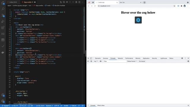Click the 'svelte-jquery-plugin' breadcrumb folder

click(x=20, y=6)
